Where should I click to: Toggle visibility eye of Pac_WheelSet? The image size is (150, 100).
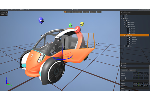click(x=126, y=27)
